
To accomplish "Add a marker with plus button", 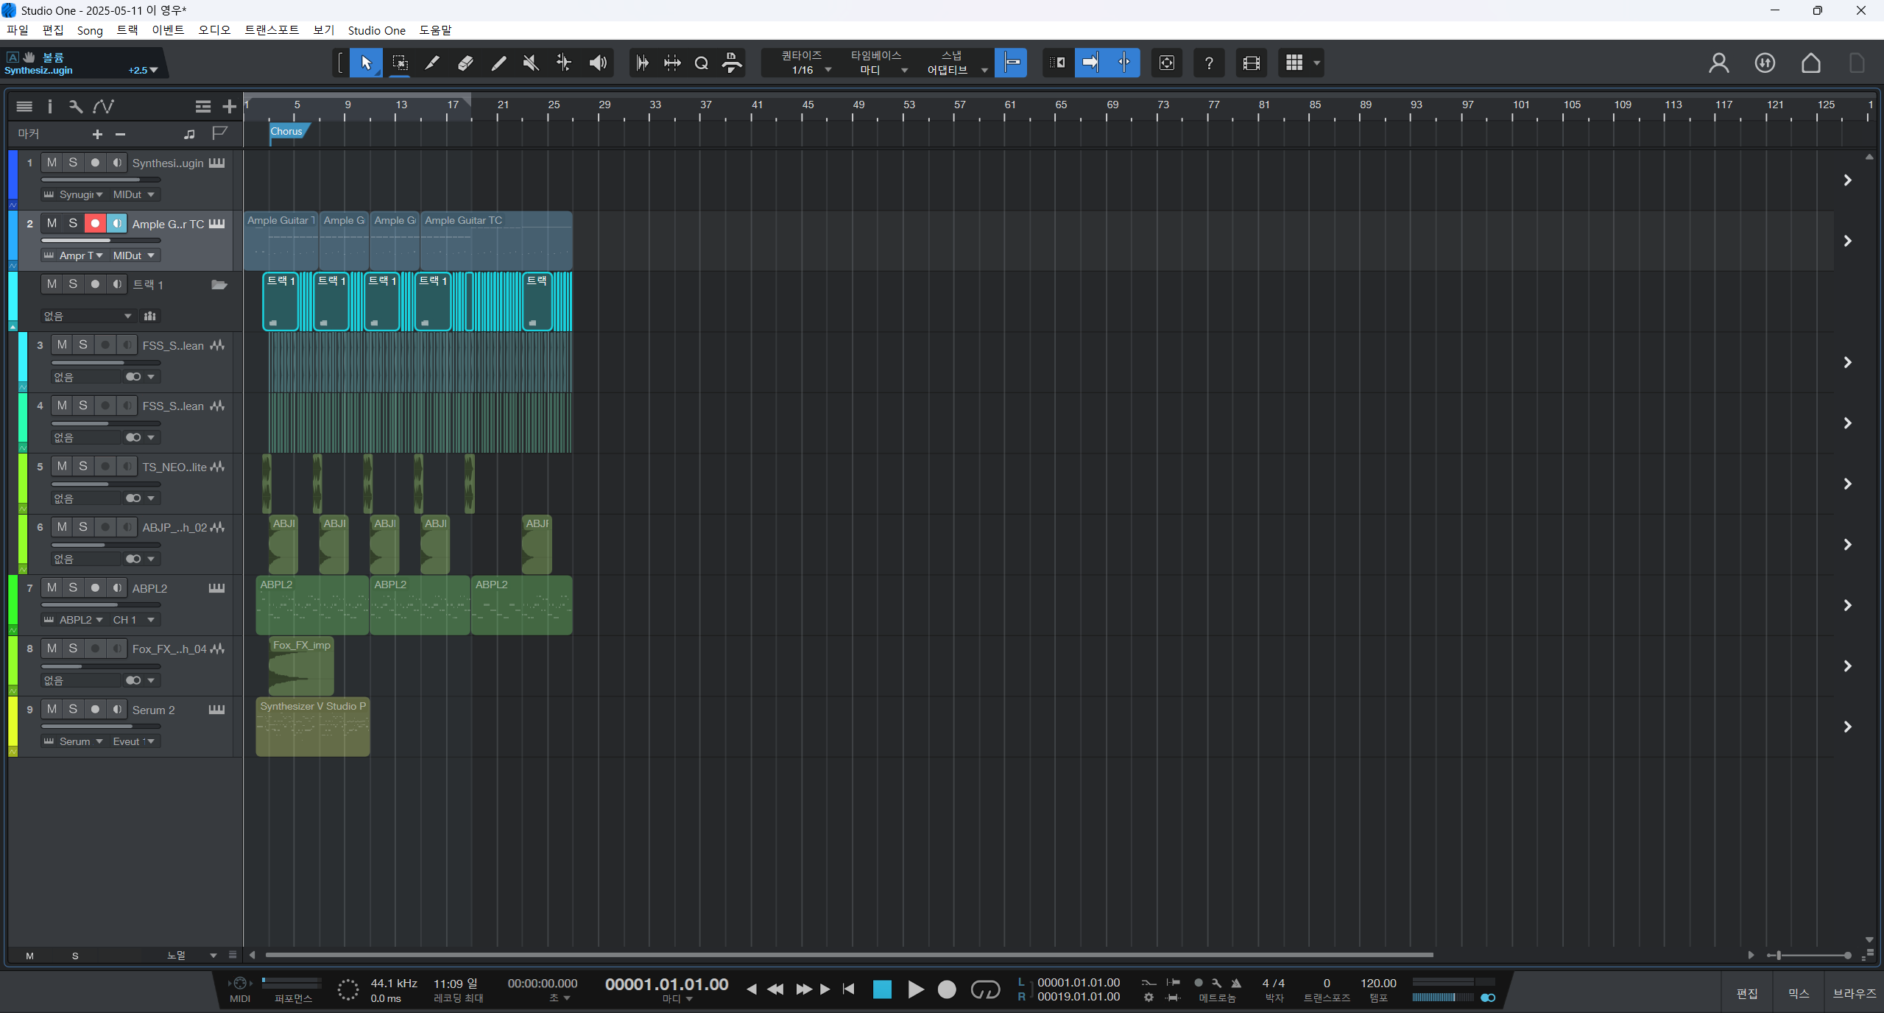I will [97, 134].
